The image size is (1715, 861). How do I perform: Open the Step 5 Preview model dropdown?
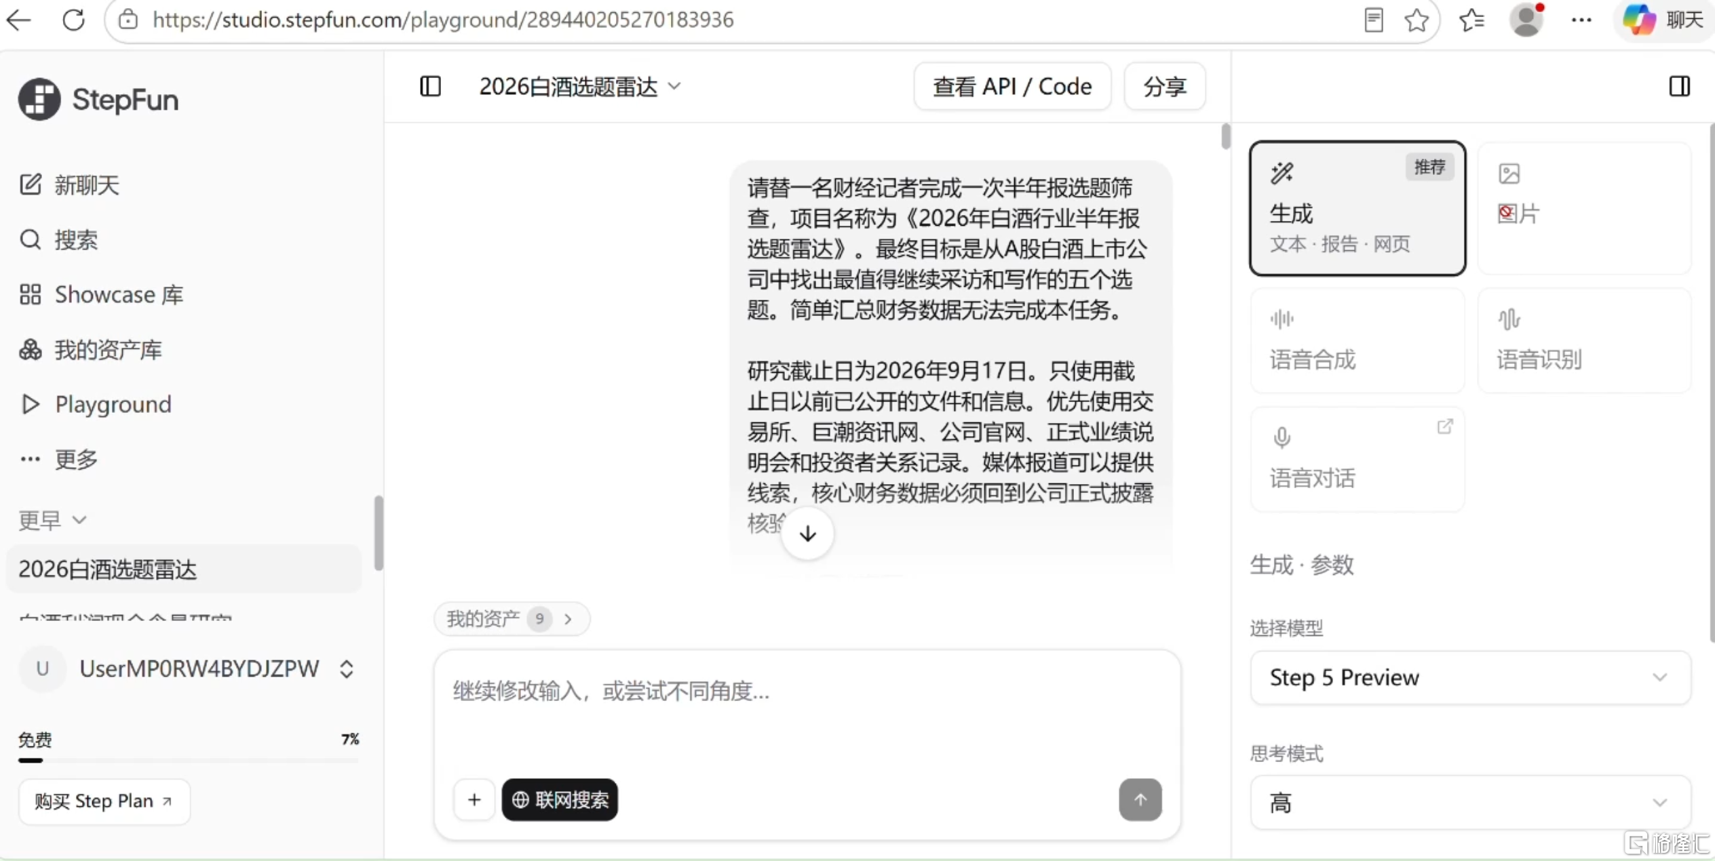(x=1470, y=677)
